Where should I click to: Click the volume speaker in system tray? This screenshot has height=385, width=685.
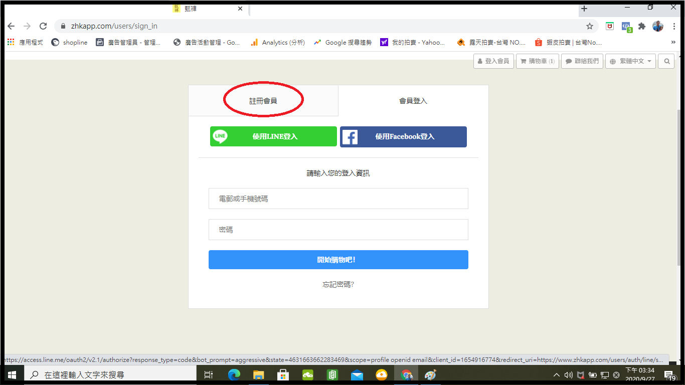[x=569, y=374]
